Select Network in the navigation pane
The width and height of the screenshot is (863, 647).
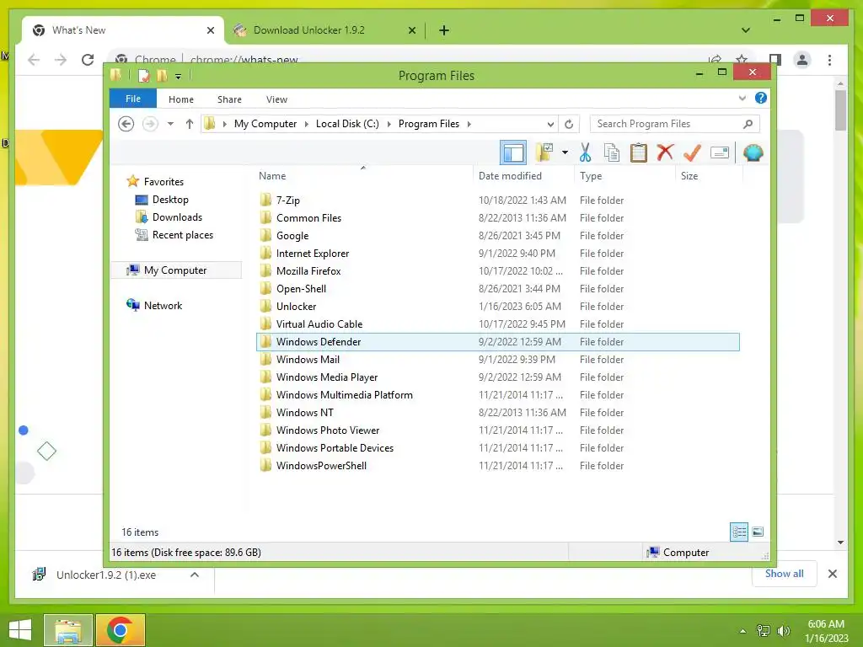click(x=163, y=305)
